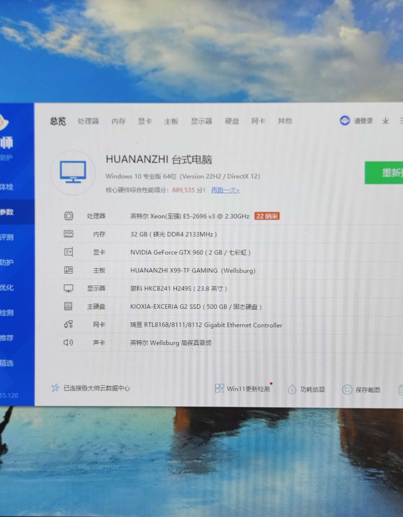Click the green 重新 rescan button
Screen dimensions: 403x517
point(384,173)
